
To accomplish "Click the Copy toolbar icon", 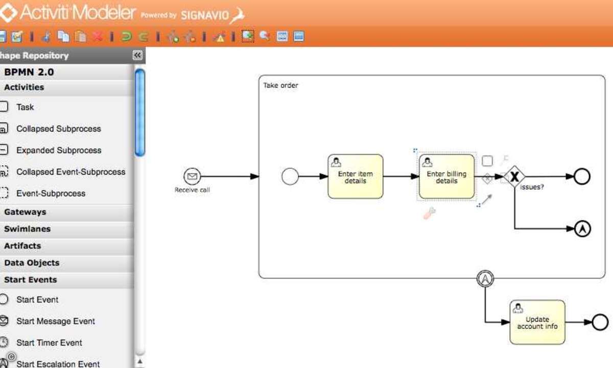I will point(63,36).
